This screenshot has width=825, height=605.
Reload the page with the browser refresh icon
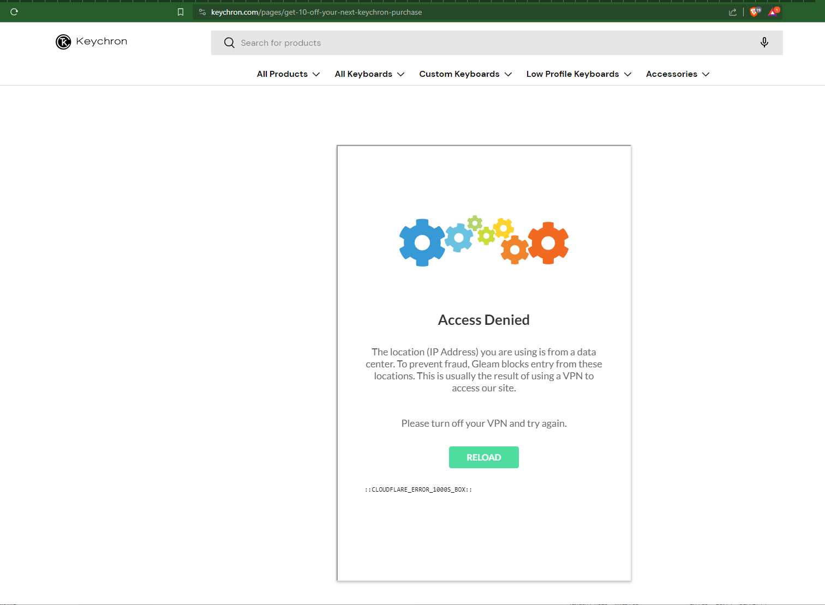click(x=14, y=11)
